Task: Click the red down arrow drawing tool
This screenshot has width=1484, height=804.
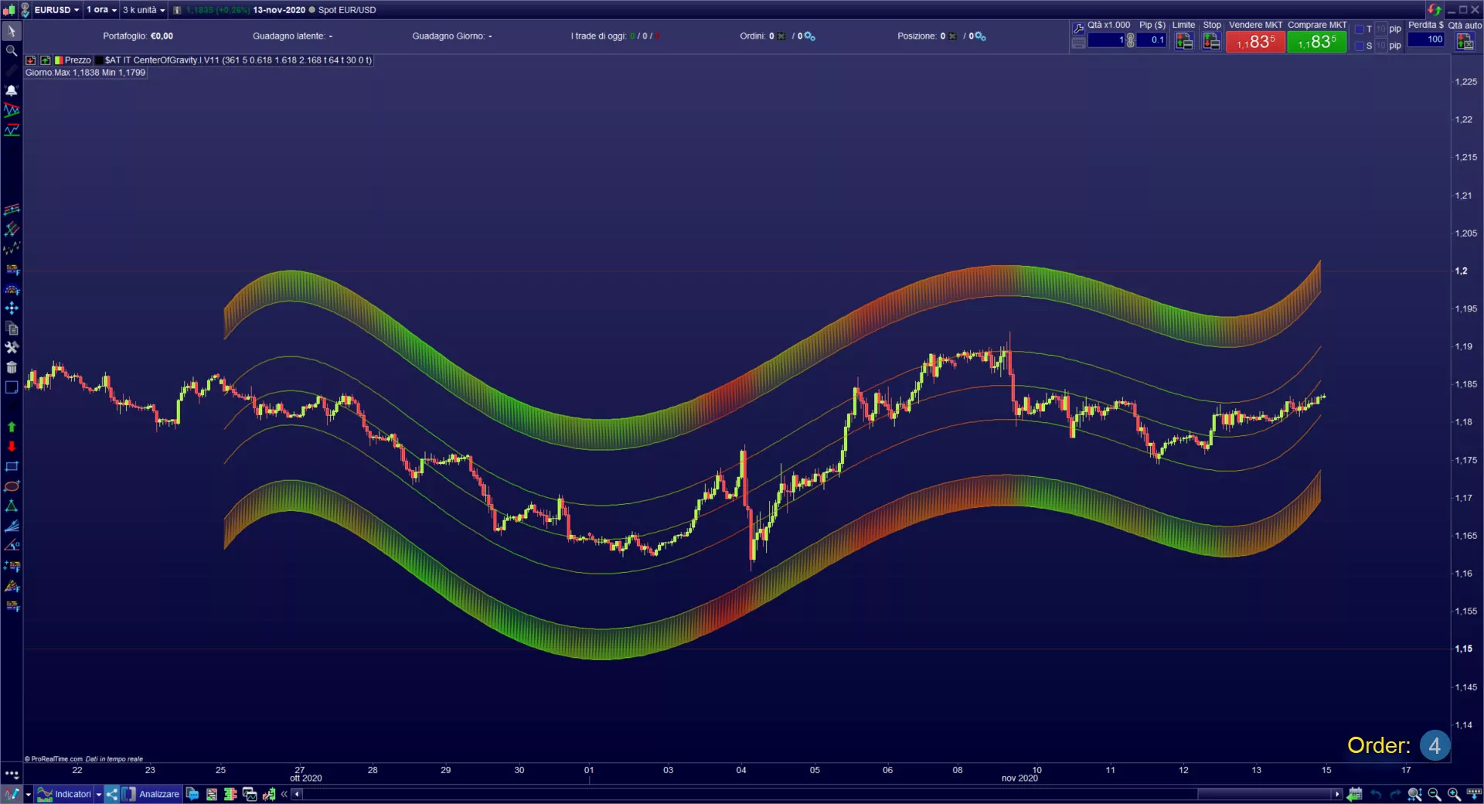Action: pos(12,447)
